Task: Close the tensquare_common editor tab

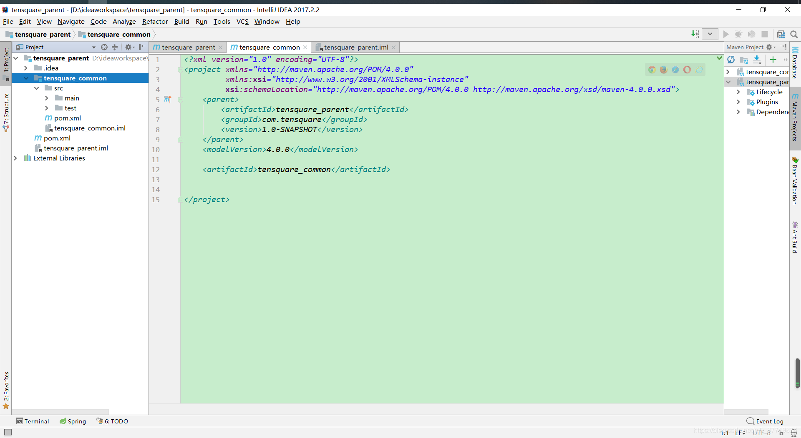Action: point(305,47)
